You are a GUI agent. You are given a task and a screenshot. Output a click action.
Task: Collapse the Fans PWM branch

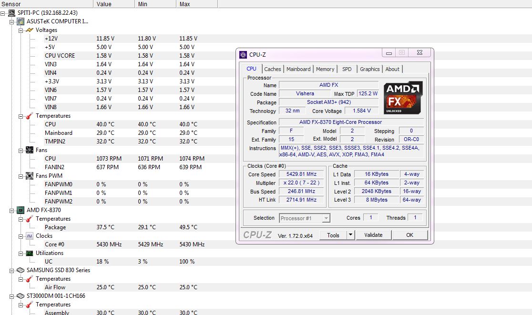tap(20, 176)
